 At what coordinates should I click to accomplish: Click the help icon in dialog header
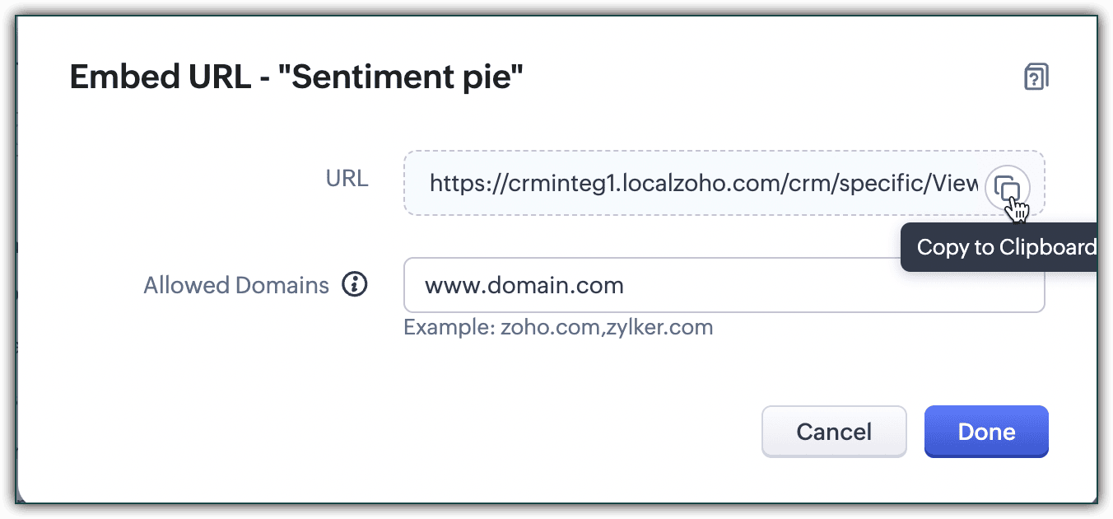(1036, 77)
